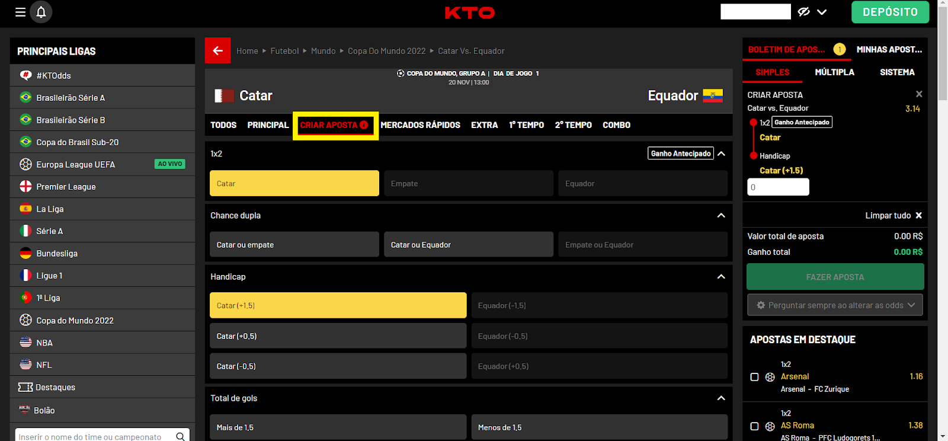Open Bundesliga

point(103,253)
